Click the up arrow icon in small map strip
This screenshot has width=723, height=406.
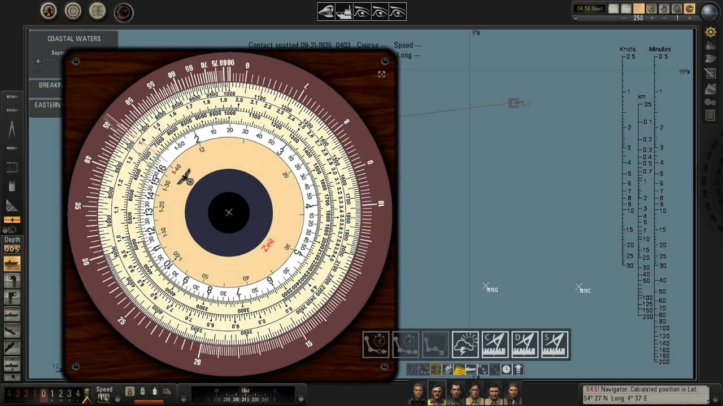coord(518,370)
